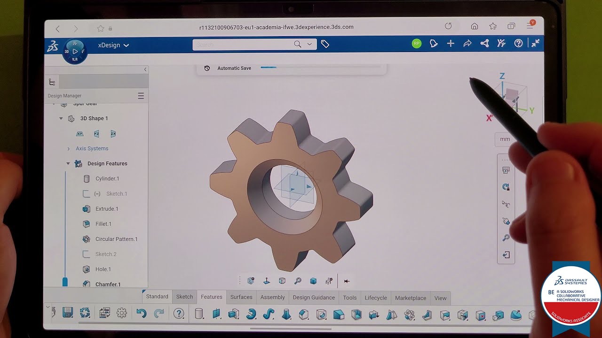Select Circular Pattern.1 feature
602x338 pixels.
(117, 239)
